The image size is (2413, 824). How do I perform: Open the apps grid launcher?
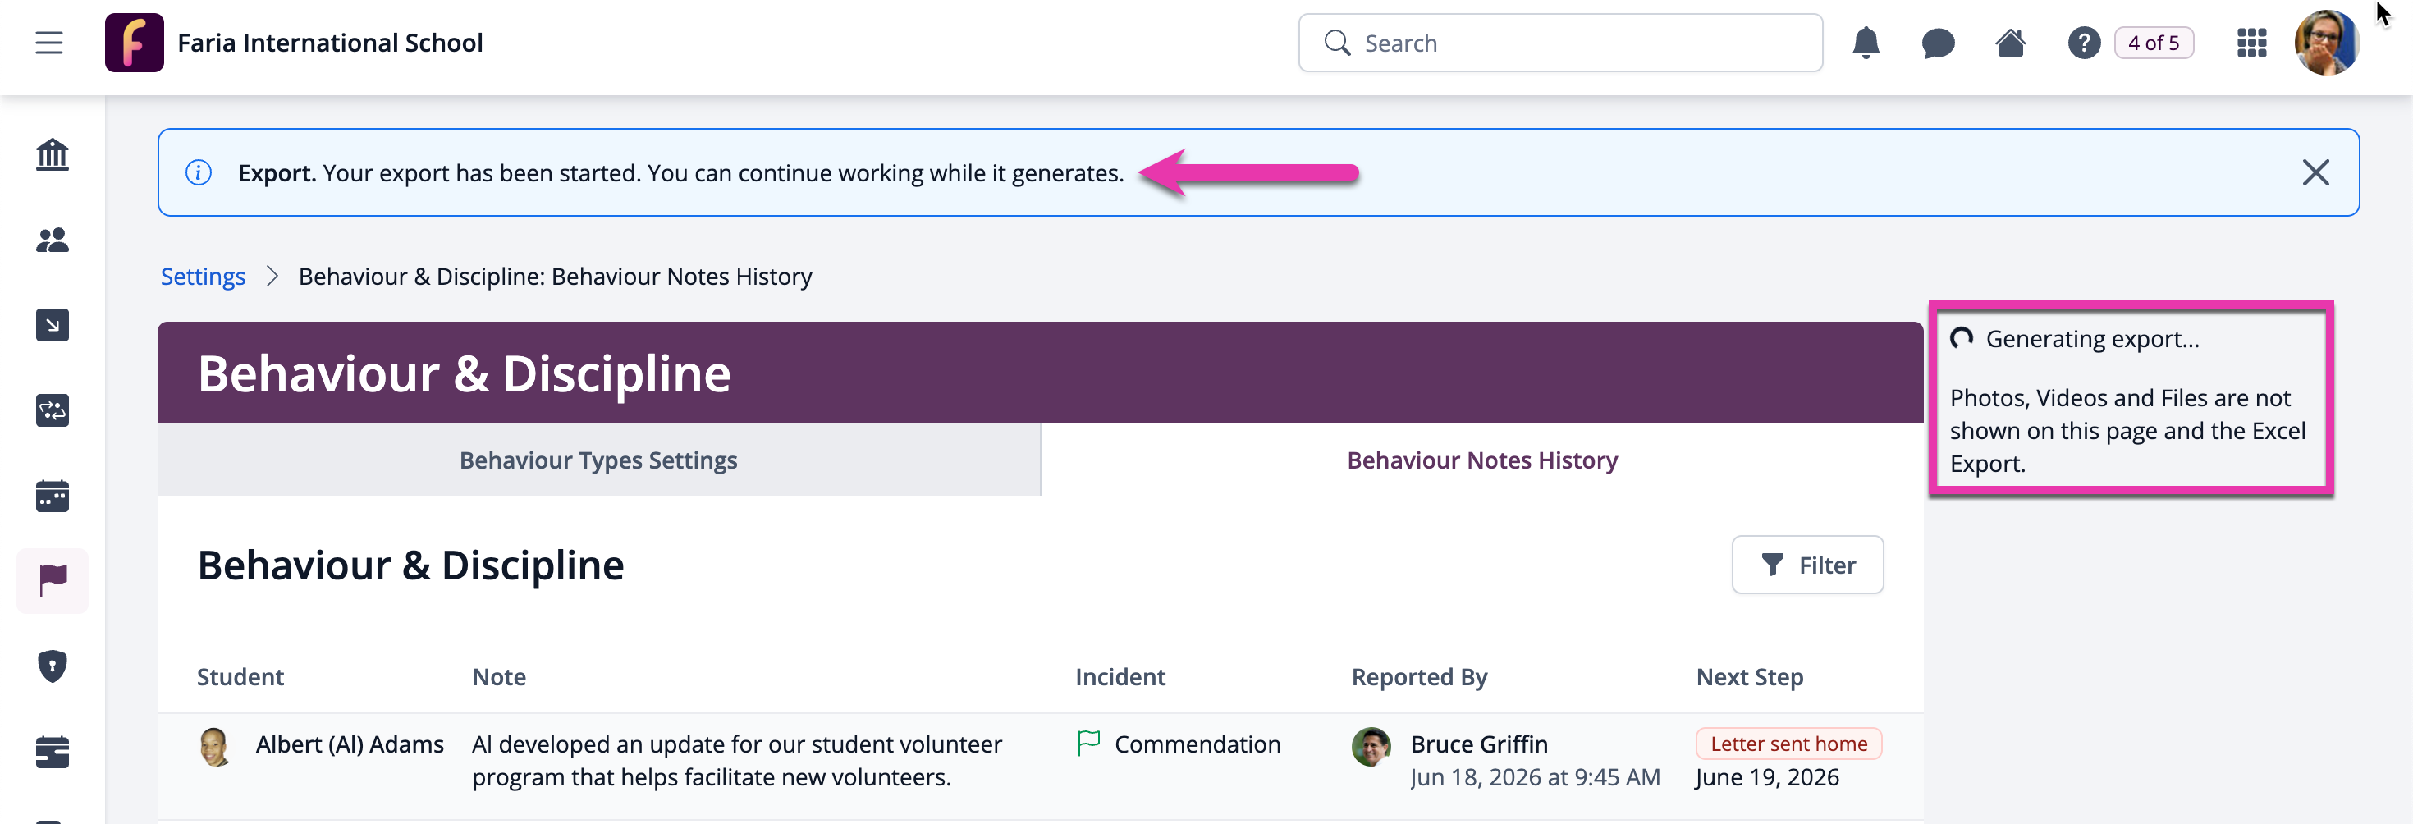click(2251, 43)
